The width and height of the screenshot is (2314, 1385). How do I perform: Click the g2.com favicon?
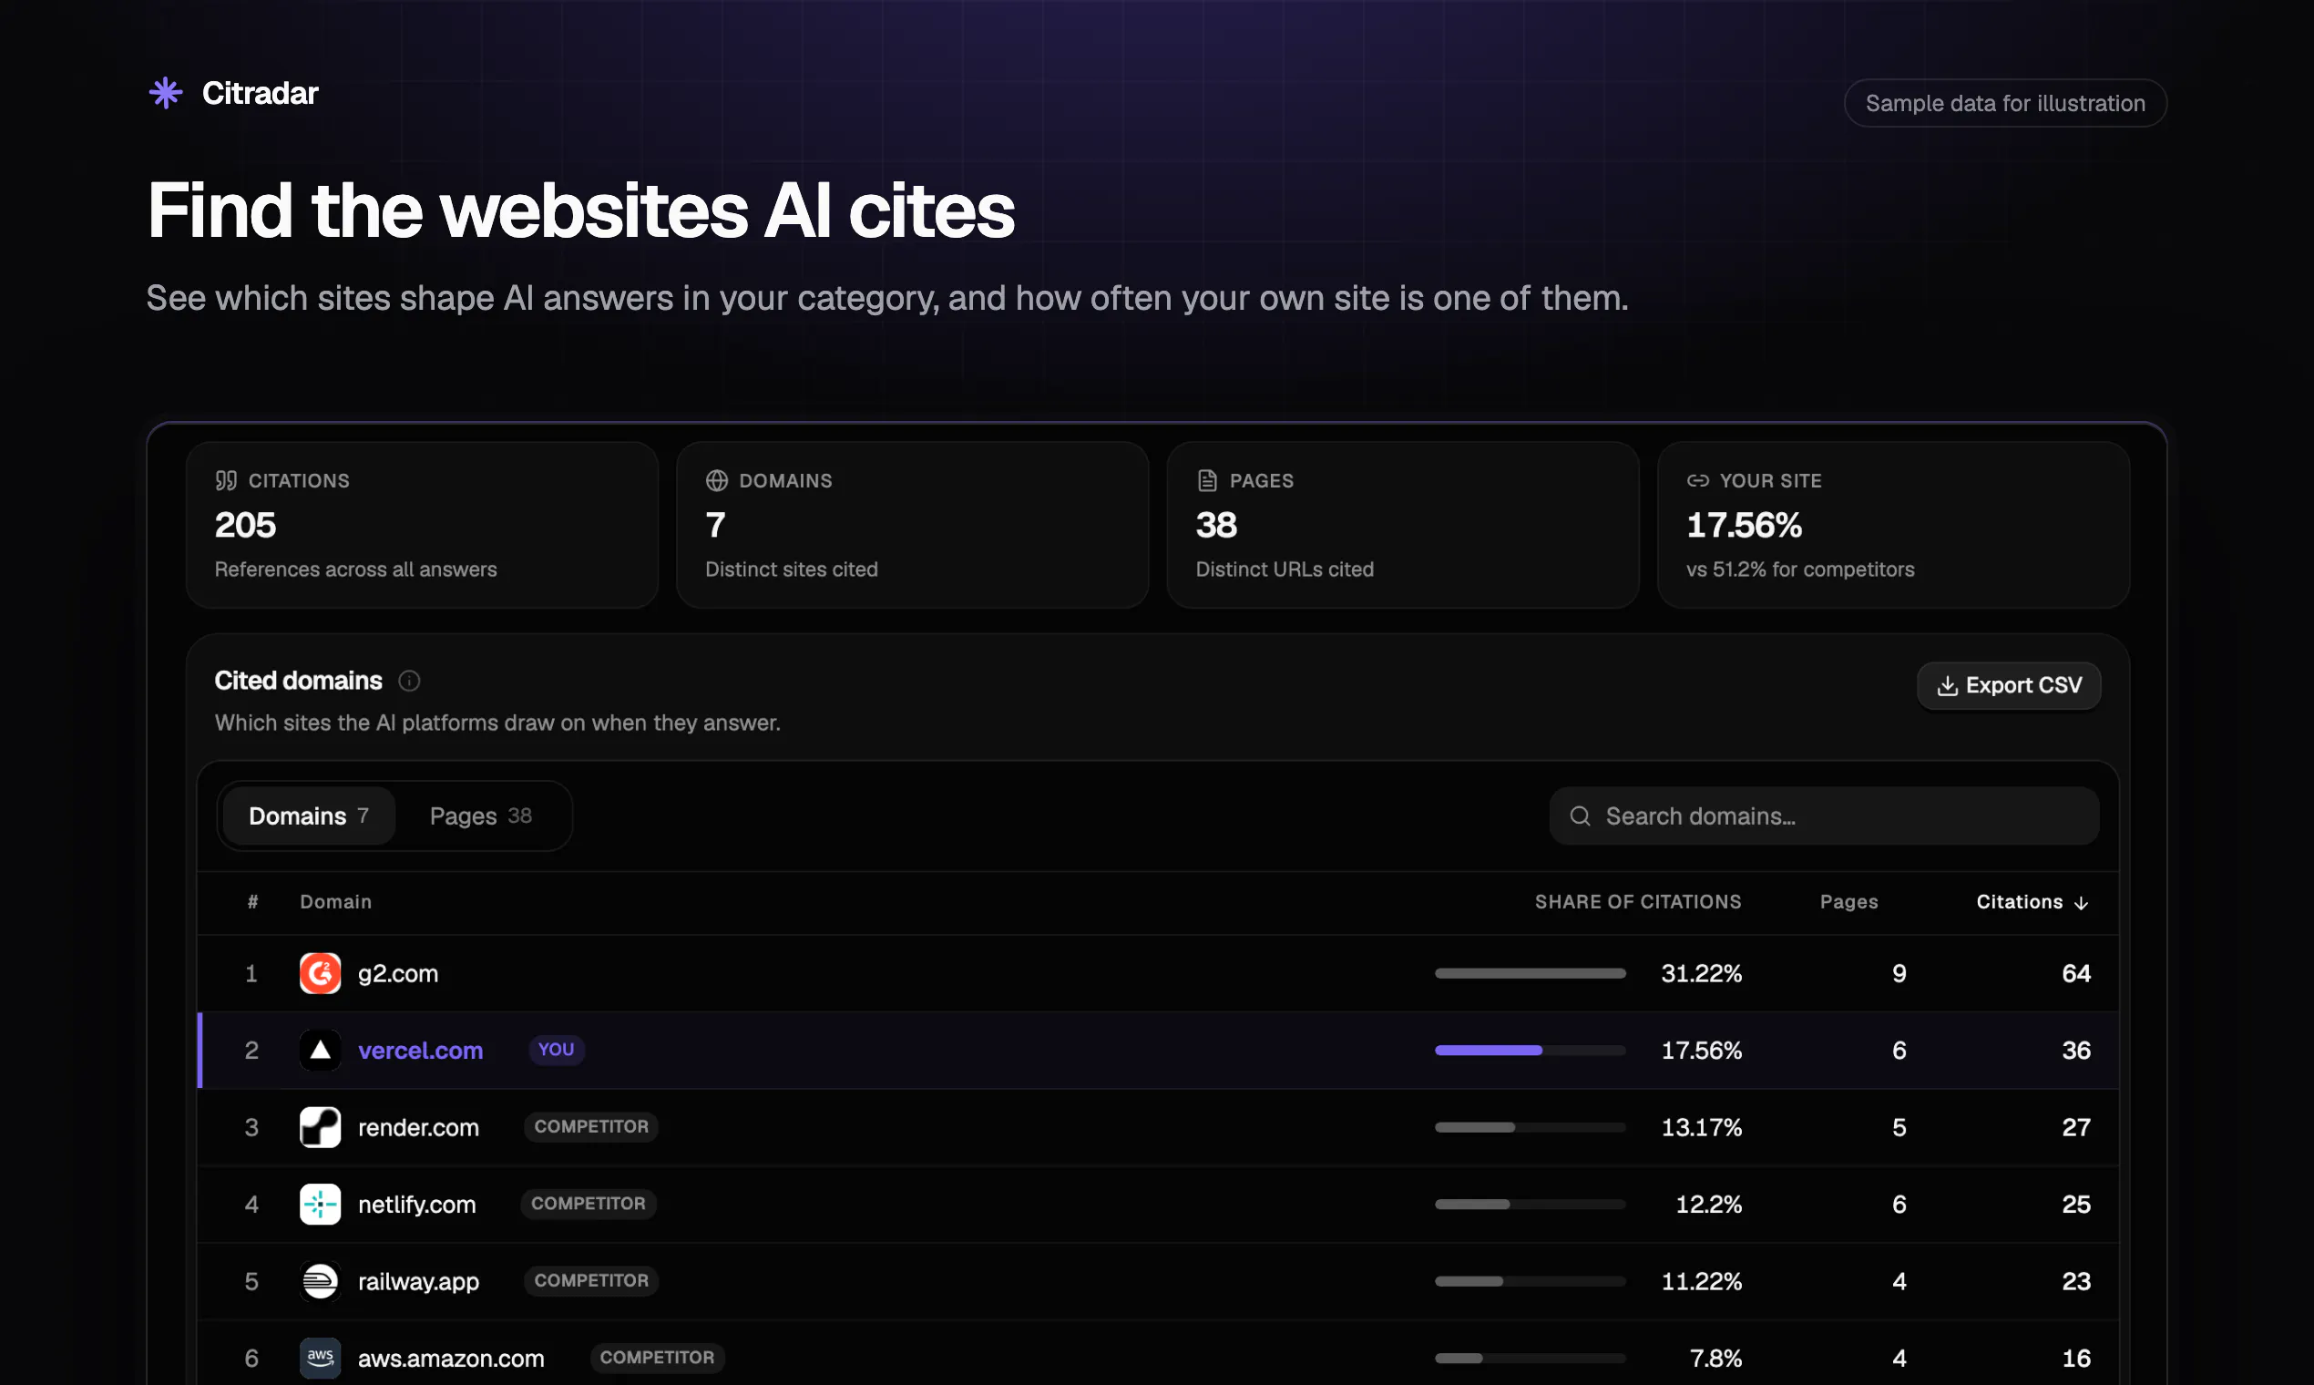click(x=320, y=973)
